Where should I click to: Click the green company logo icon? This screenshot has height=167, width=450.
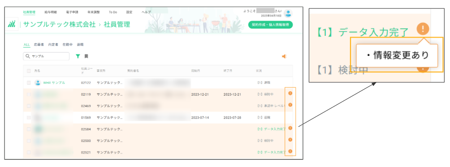click(x=12, y=24)
